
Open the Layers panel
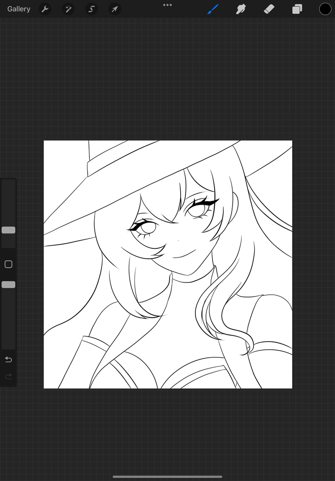pos(297,9)
